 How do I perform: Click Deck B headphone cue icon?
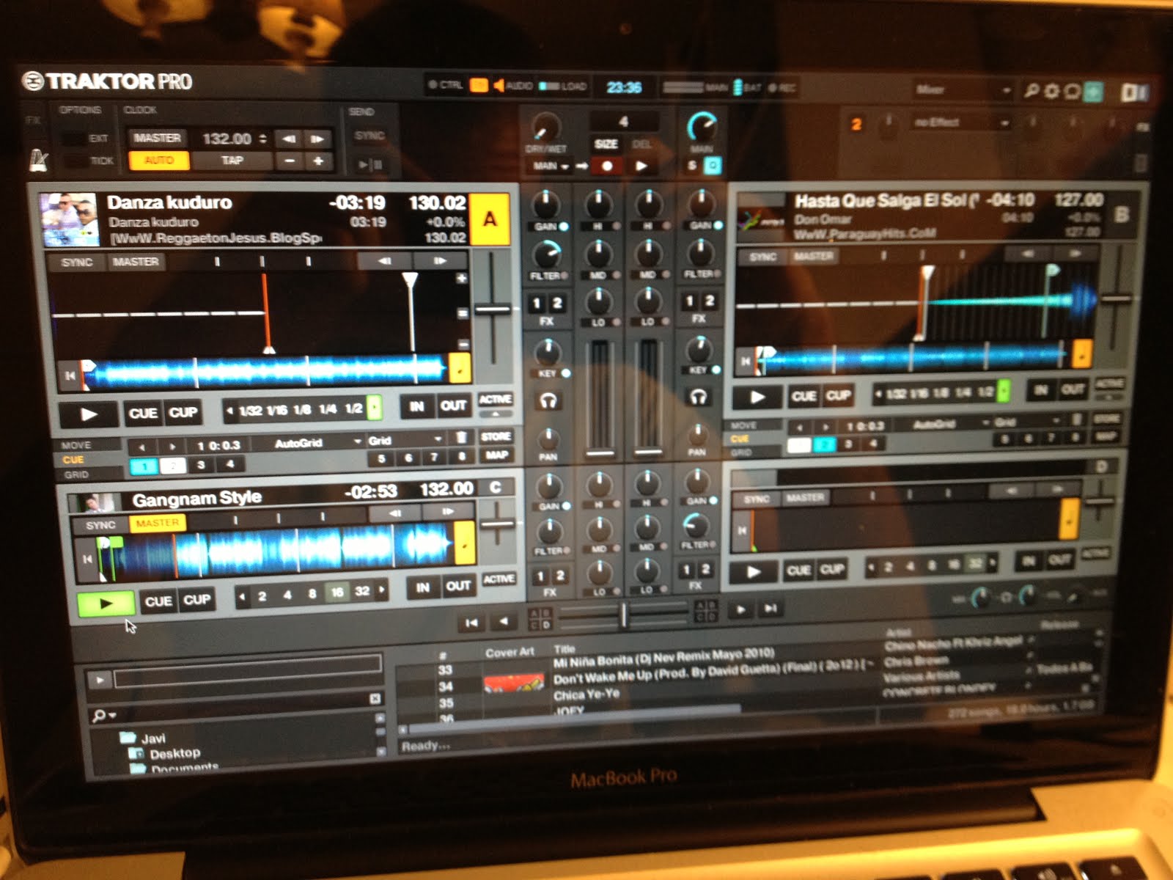(698, 397)
